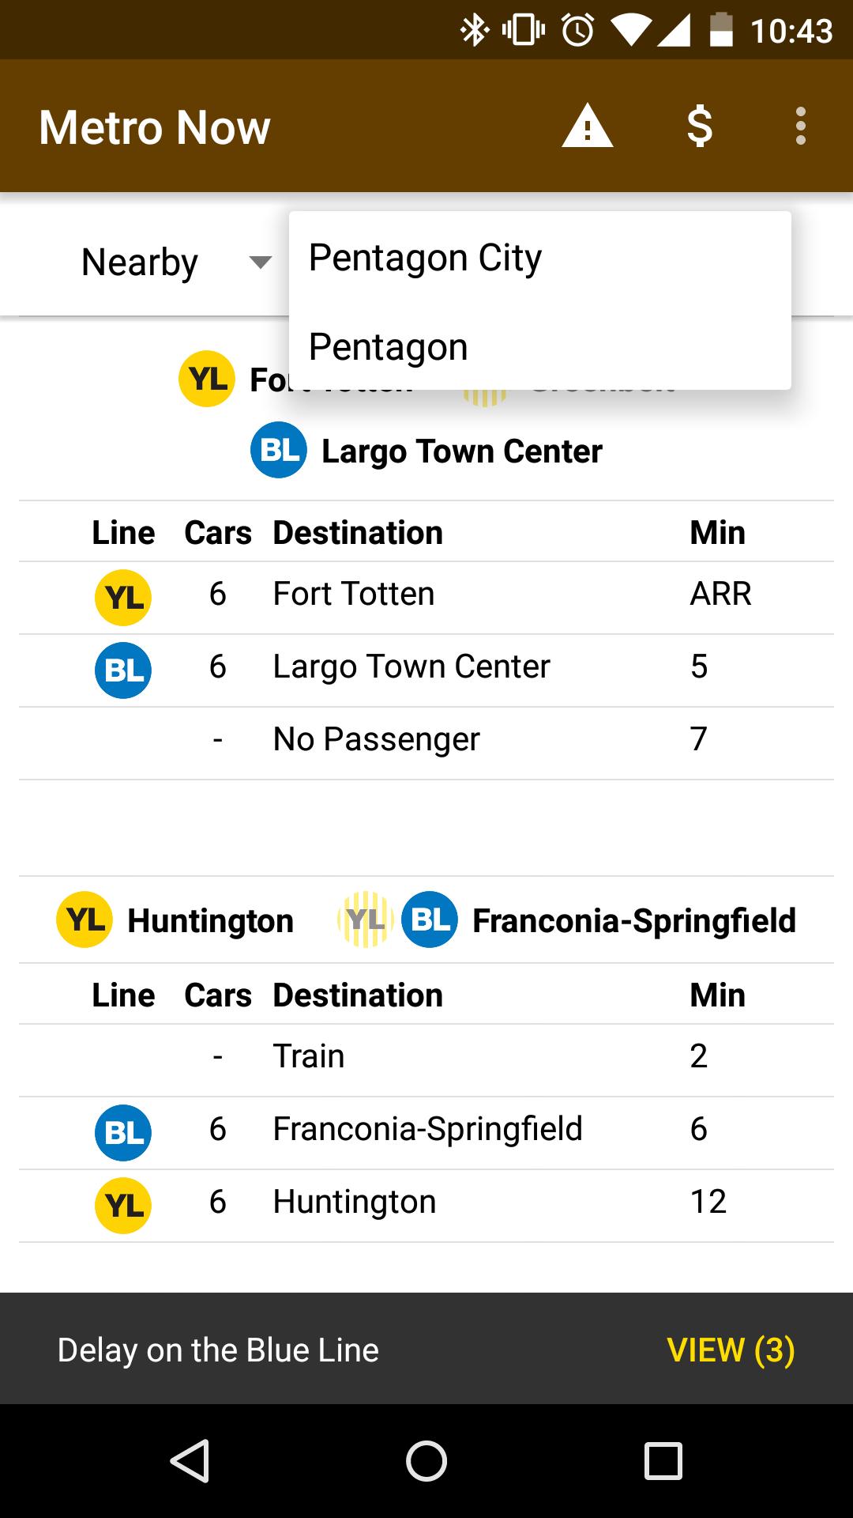The image size is (853, 1518).
Task: Expand the Nearby station dropdown arrow
Action: 260,262
